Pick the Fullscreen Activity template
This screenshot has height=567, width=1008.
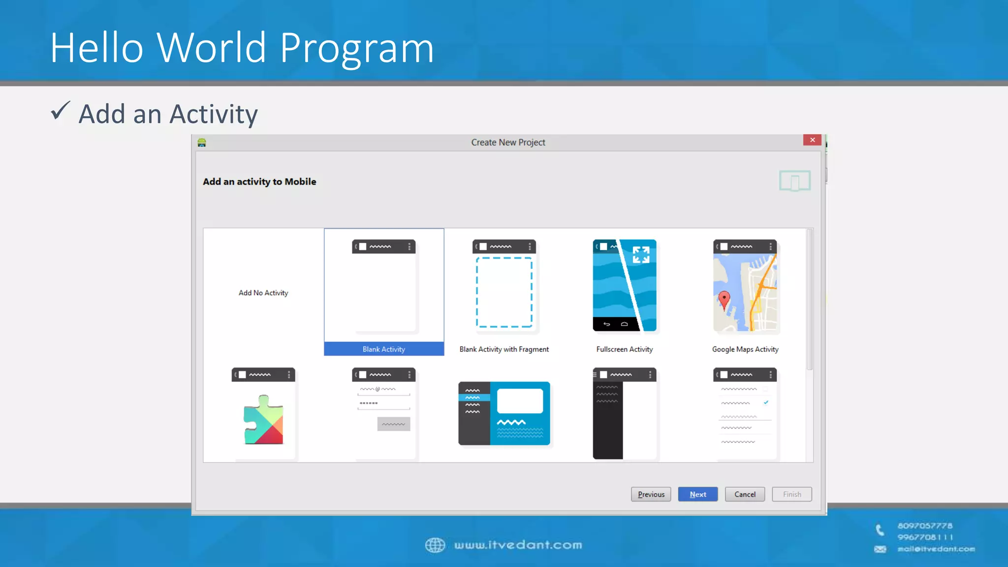pyautogui.click(x=625, y=285)
